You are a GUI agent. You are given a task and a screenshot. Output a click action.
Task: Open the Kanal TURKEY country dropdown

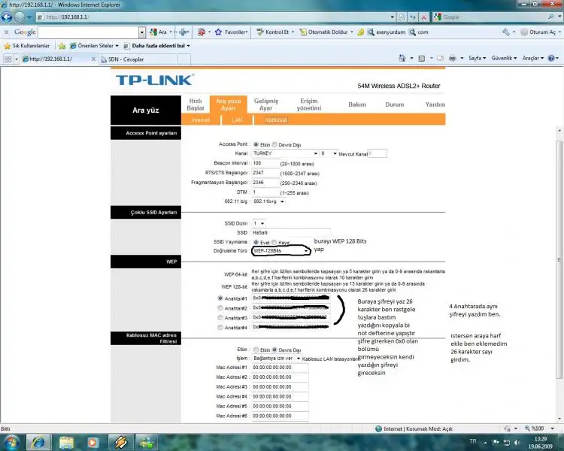(285, 153)
